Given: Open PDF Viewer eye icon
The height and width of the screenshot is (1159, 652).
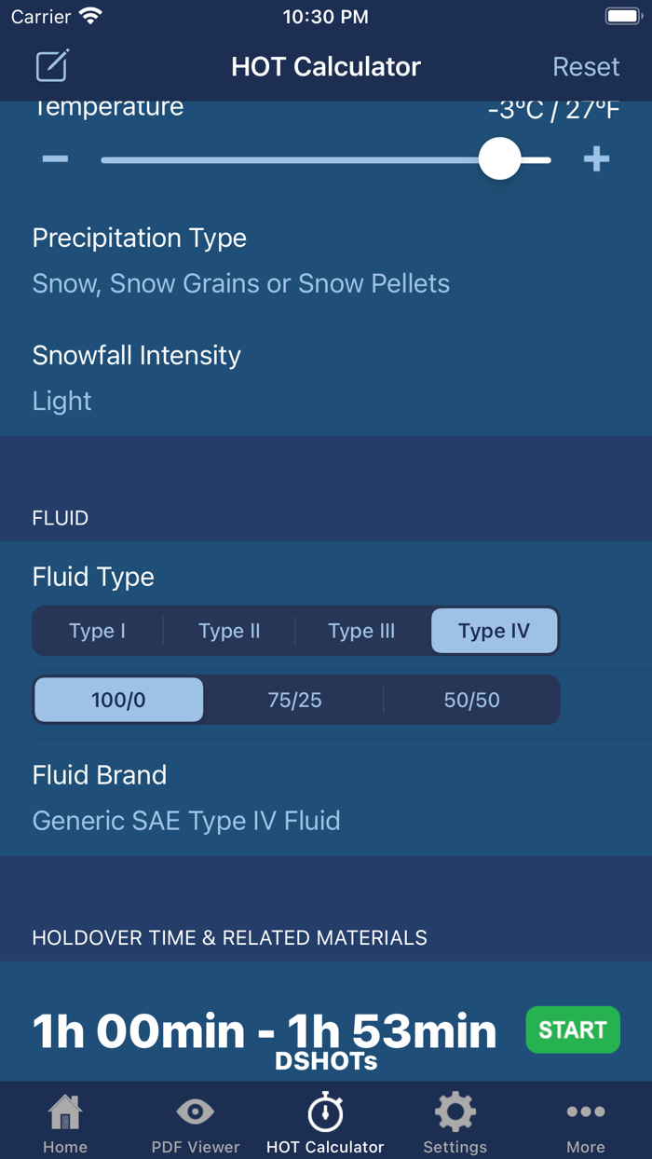Looking at the screenshot, I should pyautogui.click(x=196, y=1111).
